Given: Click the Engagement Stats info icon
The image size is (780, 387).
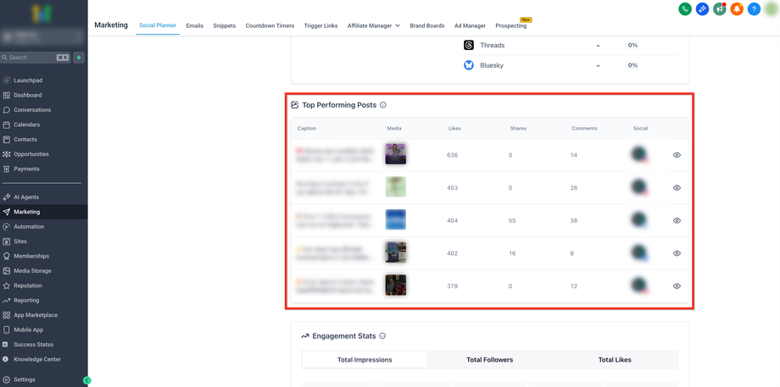Looking at the screenshot, I should (x=382, y=336).
